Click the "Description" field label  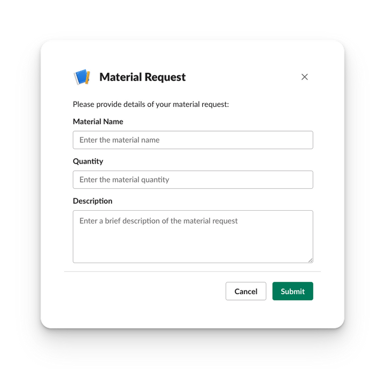pos(93,201)
